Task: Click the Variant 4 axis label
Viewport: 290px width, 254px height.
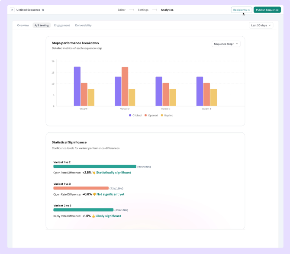Action: pos(206,109)
